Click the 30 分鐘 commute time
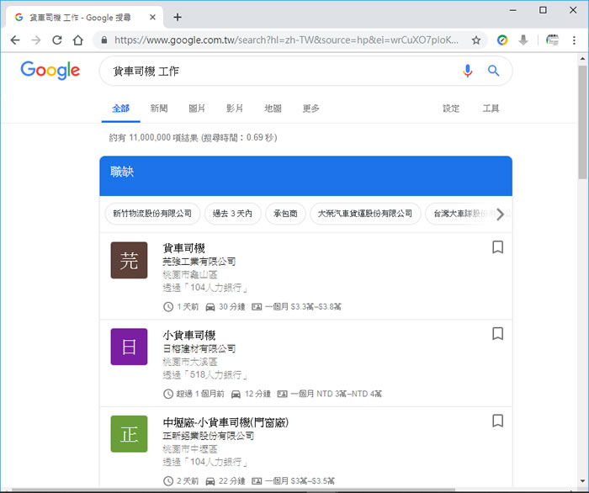This screenshot has height=493, width=589. click(231, 307)
